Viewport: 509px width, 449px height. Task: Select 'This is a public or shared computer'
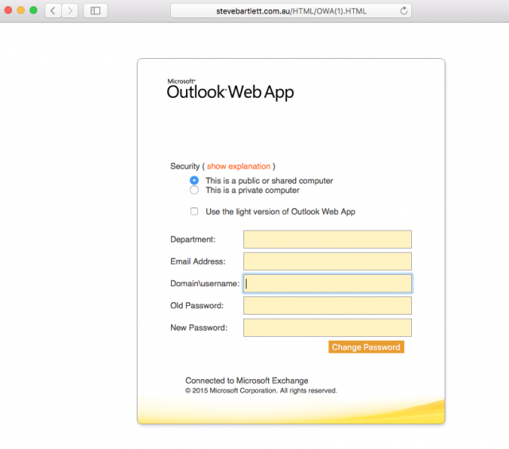(x=194, y=180)
